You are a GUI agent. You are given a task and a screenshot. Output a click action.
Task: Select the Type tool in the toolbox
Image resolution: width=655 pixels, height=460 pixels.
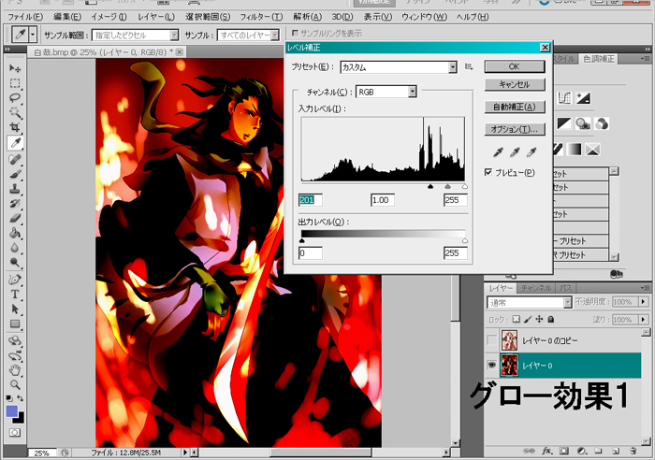pyautogui.click(x=15, y=294)
